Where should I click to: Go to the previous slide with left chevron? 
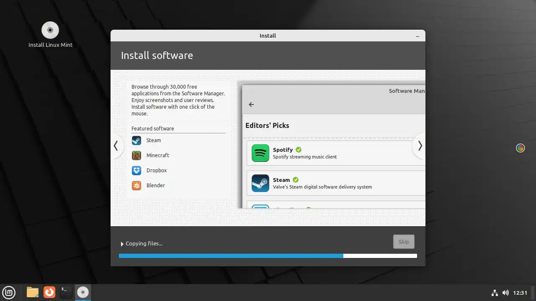coord(116,146)
